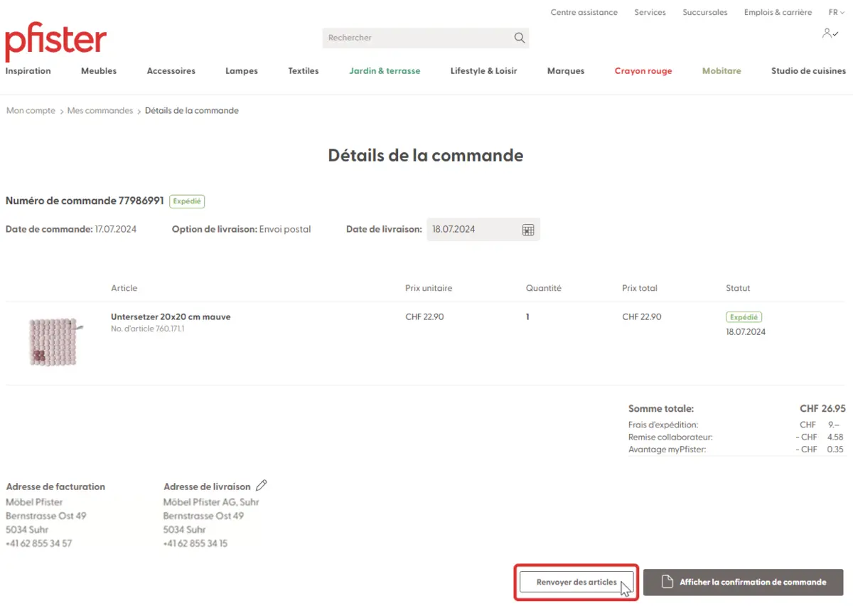Screen dimensions: 853x606
Task: Click the Renvoyer des articles button
Action: tap(576, 582)
